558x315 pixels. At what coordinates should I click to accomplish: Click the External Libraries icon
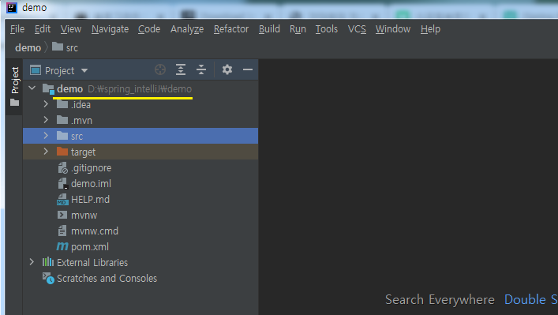click(x=48, y=262)
